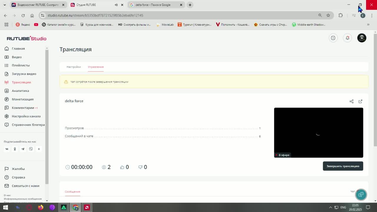Open the Chrome three-dot menu
This screenshot has height=212, width=377.
pyautogui.click(x=372, y=15)
